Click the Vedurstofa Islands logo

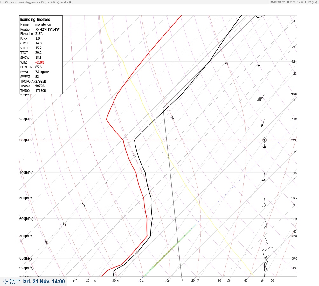pos(11,282)
